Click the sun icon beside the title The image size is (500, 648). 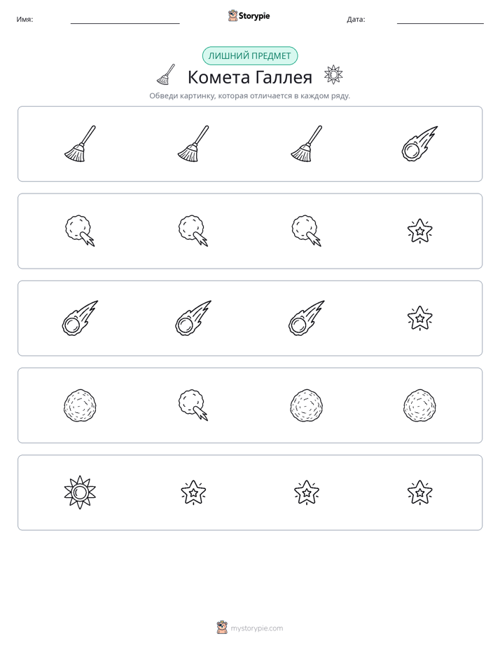pos(333,74)
